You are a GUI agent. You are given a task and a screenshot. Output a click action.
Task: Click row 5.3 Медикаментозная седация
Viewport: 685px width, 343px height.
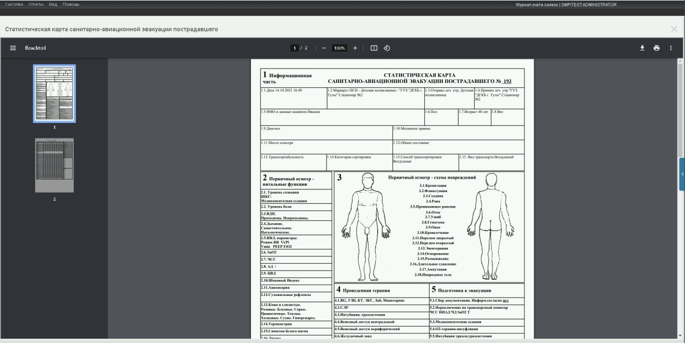pyautogui.click(x=476, y=322)
